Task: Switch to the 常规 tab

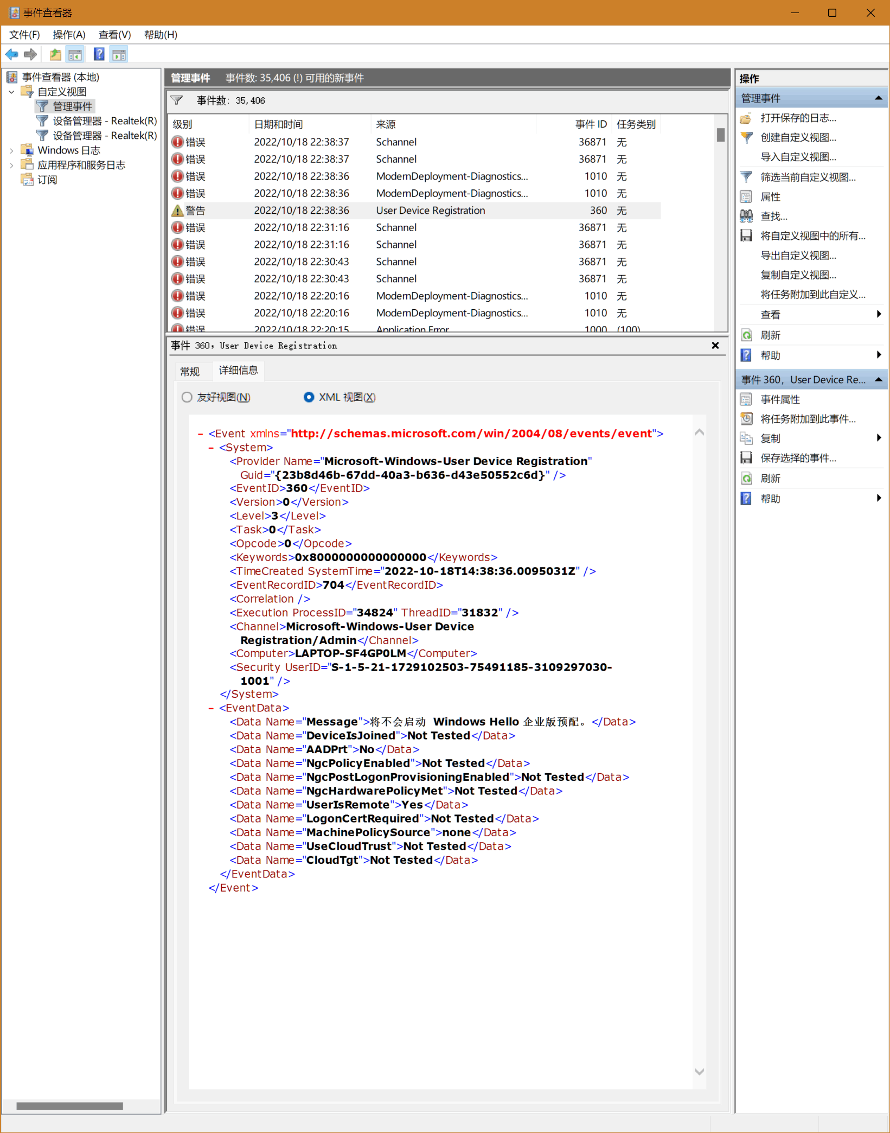Action: tap(190, 372)
